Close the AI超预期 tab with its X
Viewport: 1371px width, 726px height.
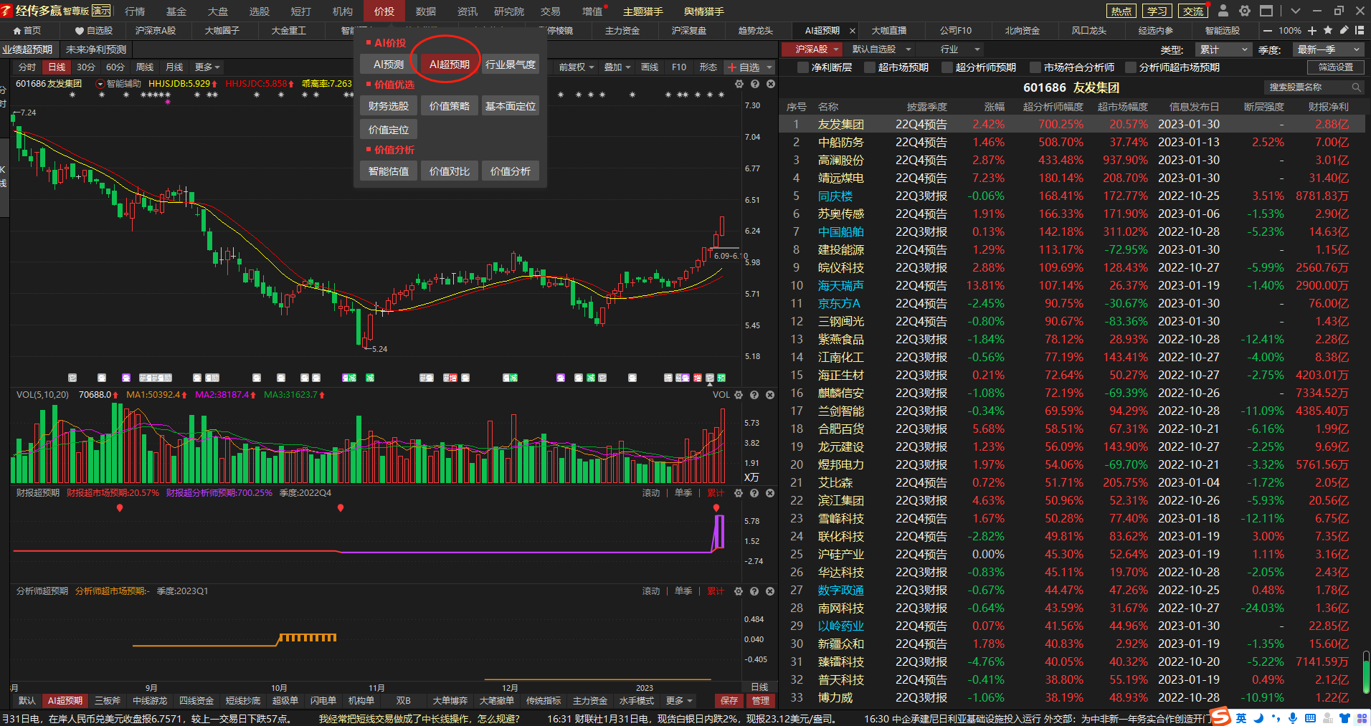[x=852, y=31]
